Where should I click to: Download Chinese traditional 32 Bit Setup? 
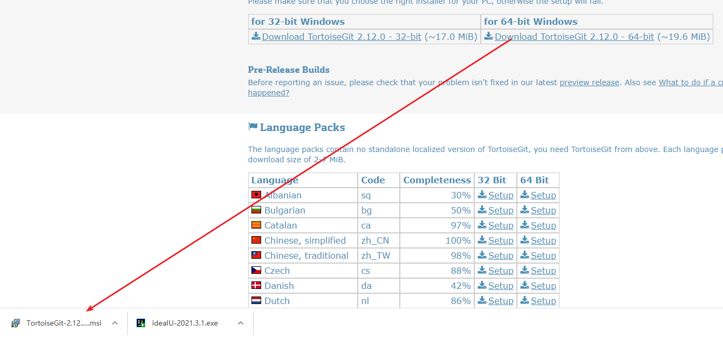click(501, 256)
